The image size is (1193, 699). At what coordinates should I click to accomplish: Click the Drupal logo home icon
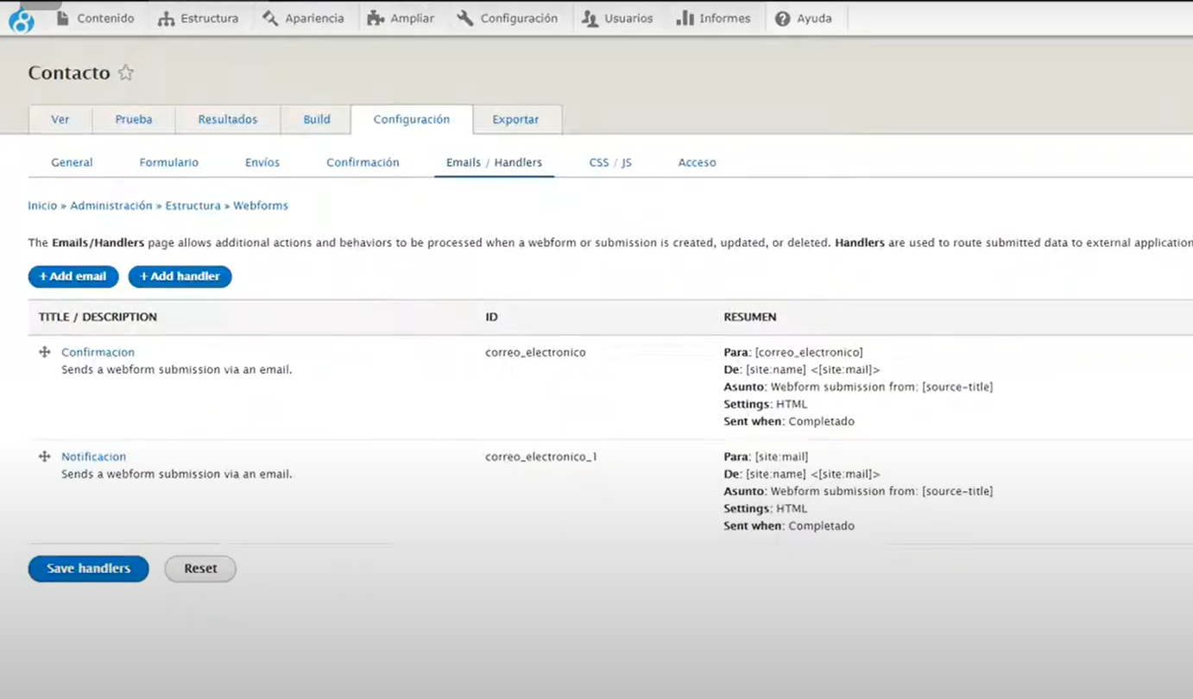(21, 19)
